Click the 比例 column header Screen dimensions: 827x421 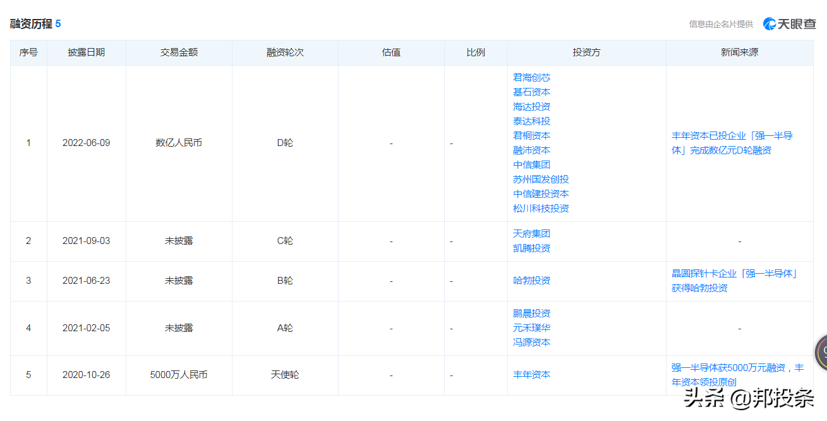(476, 52)
